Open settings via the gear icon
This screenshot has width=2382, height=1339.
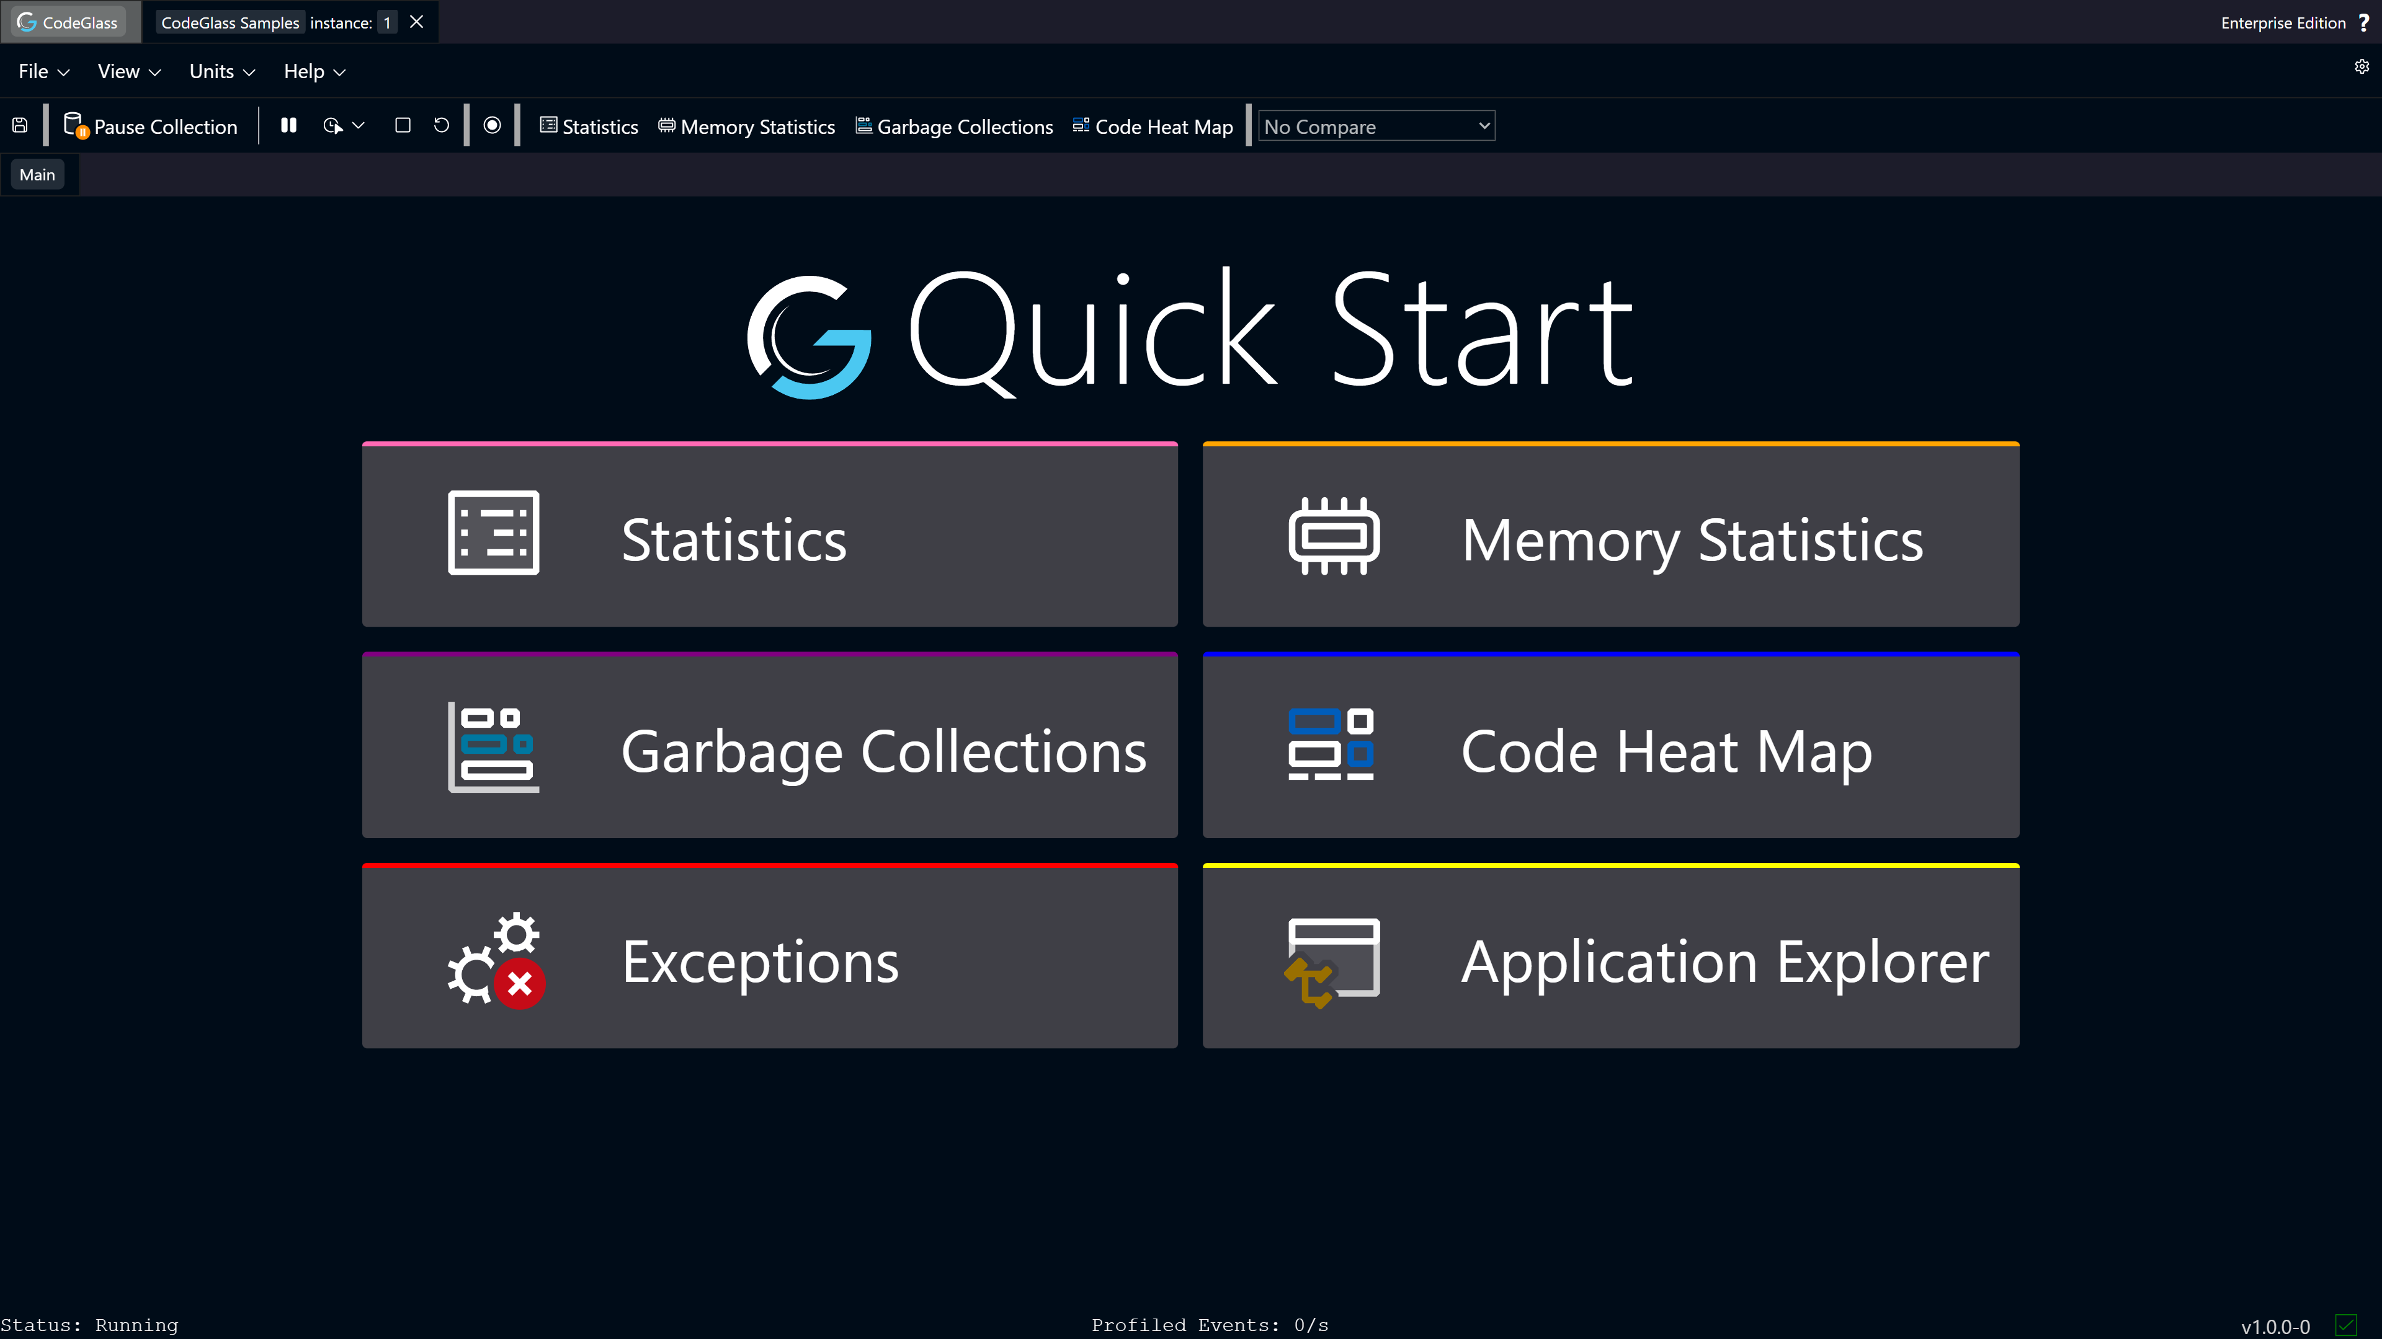pos(2362,66)
